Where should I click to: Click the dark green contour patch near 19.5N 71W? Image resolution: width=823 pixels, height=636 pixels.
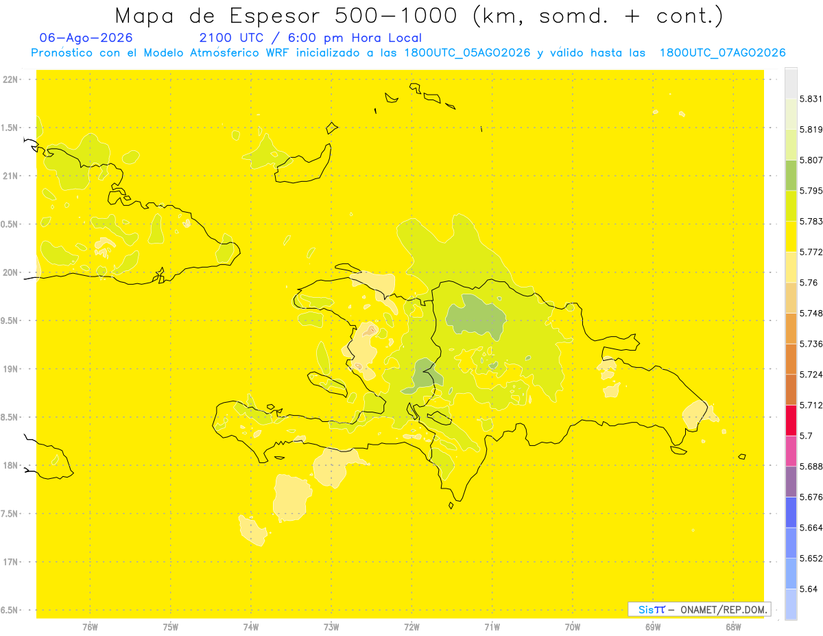[475, 318]
